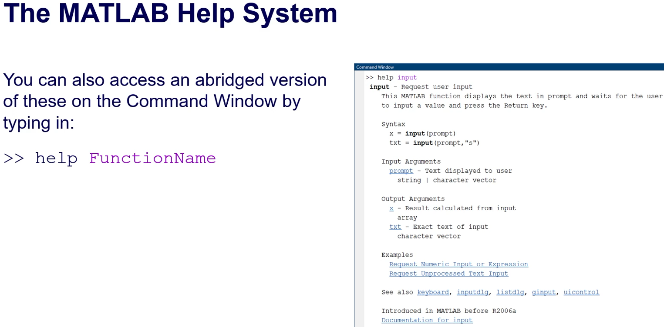Viewport: 664px width, 327px height.
Task: Open 'Request Unprocessed Text Input' example
Action: click(448, 274)
